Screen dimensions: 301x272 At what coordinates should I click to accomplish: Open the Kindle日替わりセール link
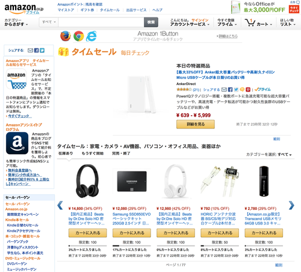point(22,225)
